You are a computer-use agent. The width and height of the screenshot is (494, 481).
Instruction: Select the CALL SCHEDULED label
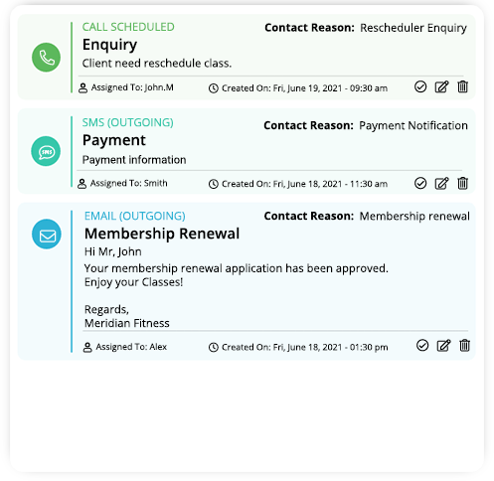[x=128, y=27]
